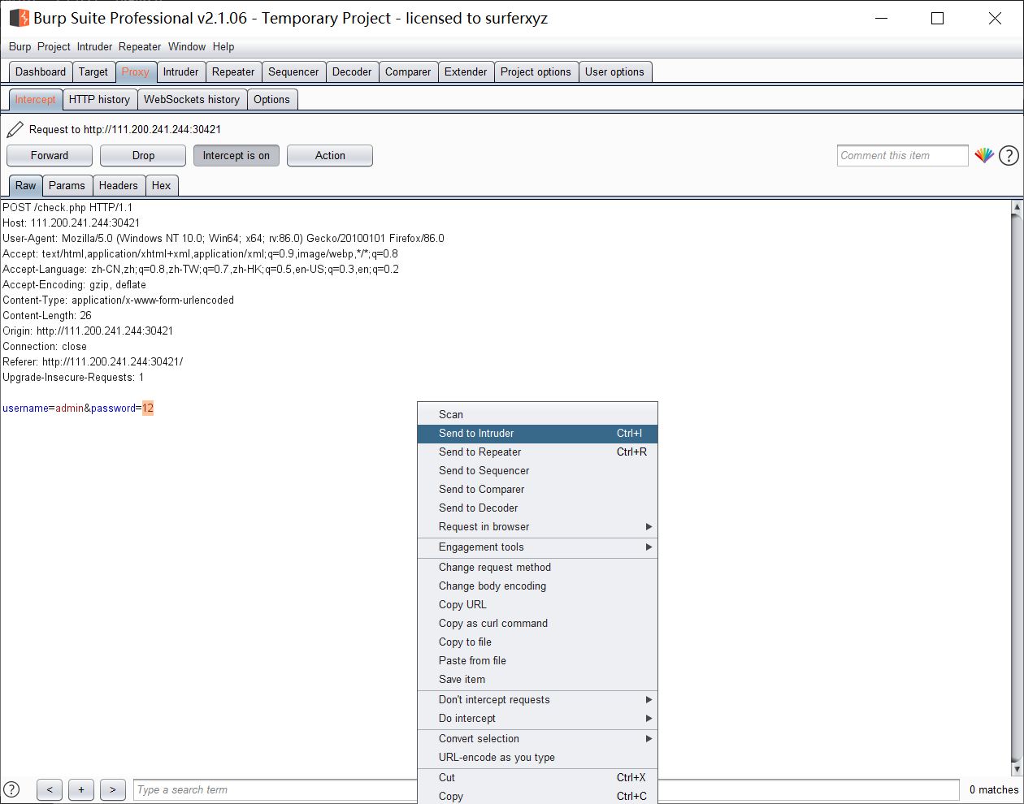Open the Action dropdown button
This screenshot has width=1024, height=804.
click(330, 155)
